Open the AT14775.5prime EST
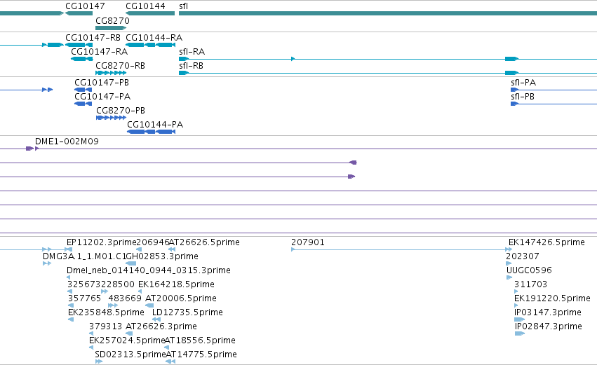Screen dimensions: 597x365 click(170, 361)
